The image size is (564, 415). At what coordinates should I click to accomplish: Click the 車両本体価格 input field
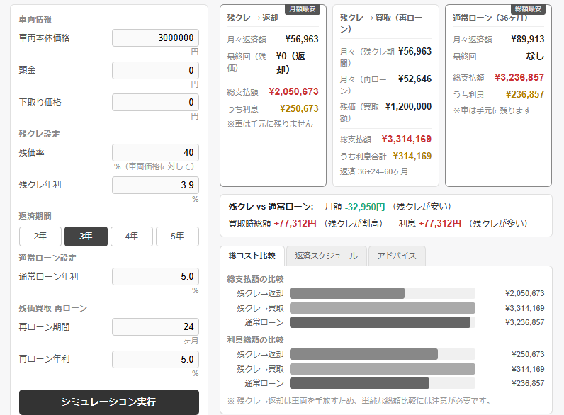point(155,38)
